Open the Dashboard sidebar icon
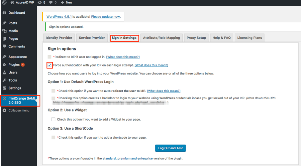Image resolution: width=301 pixels, height=166 pixels. (4, 13)
